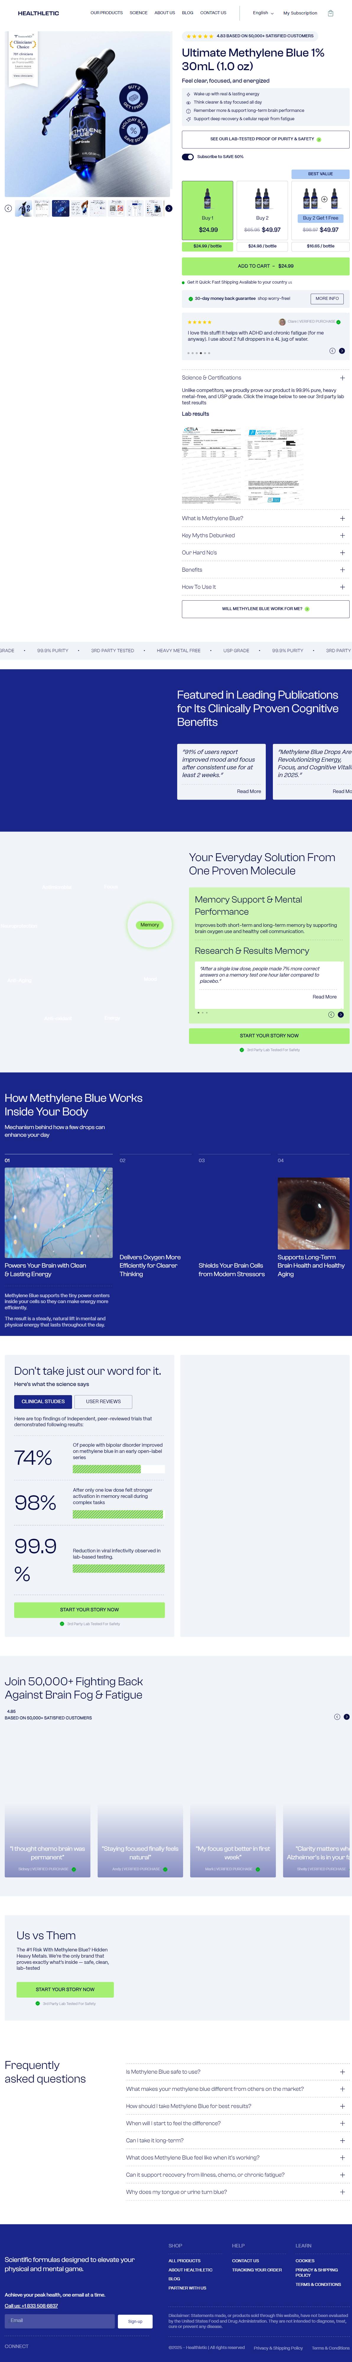Open COOKIES footer link
Image resolution: width=352 pixels, height=2362 pixels.
coord(304,2261)
